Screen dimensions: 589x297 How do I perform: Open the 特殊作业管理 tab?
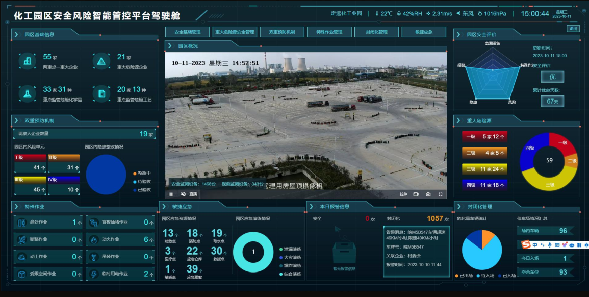(x=329, y=32)
